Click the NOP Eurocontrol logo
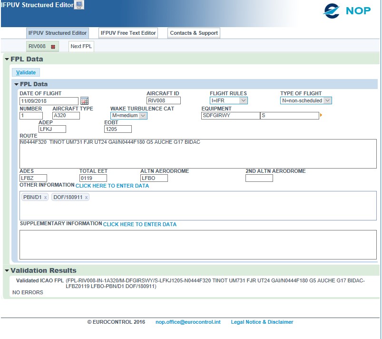Image resolution: width=382 pixels, height=339 pixels. coord(347,11)
